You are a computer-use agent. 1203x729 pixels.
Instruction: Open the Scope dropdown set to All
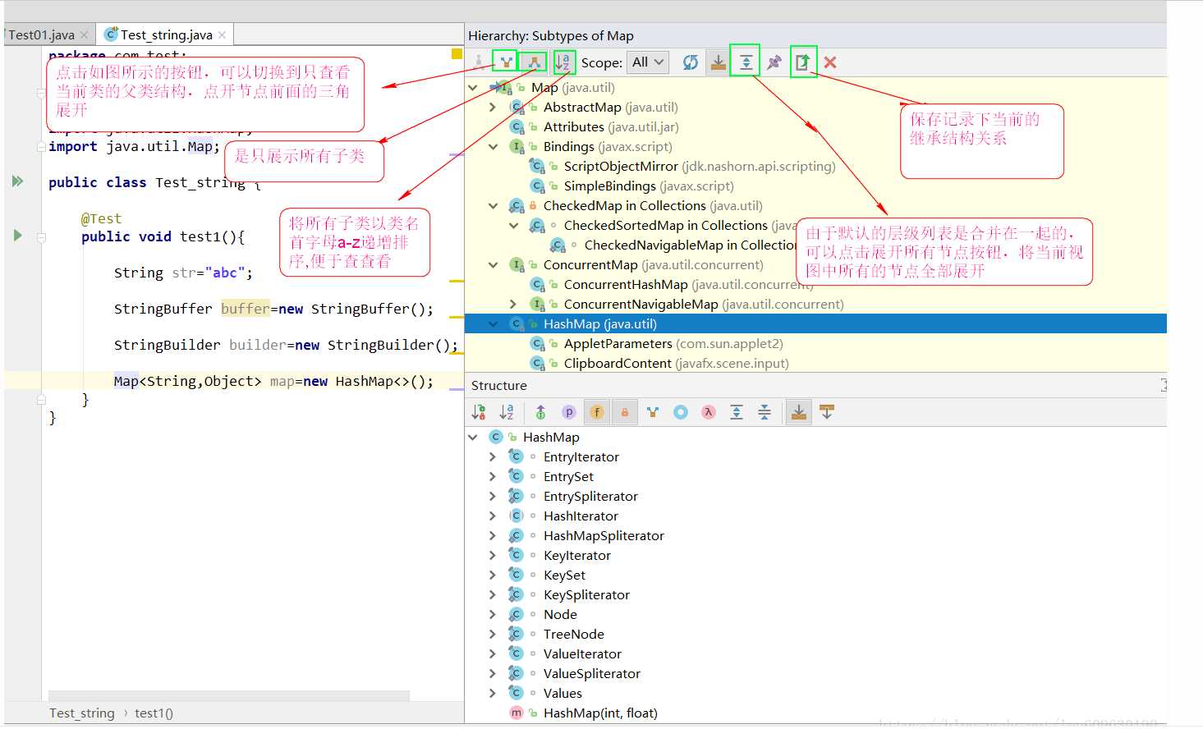click(x=647, y=62)
